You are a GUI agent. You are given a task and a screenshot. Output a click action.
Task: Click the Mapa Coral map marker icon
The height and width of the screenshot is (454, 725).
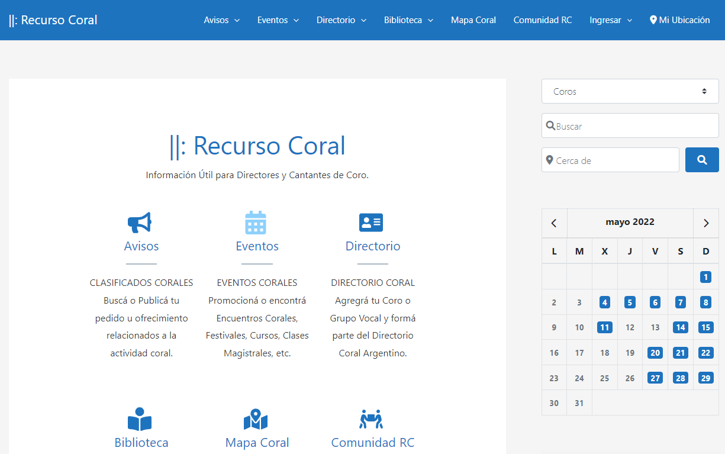[x=256, y=419]
